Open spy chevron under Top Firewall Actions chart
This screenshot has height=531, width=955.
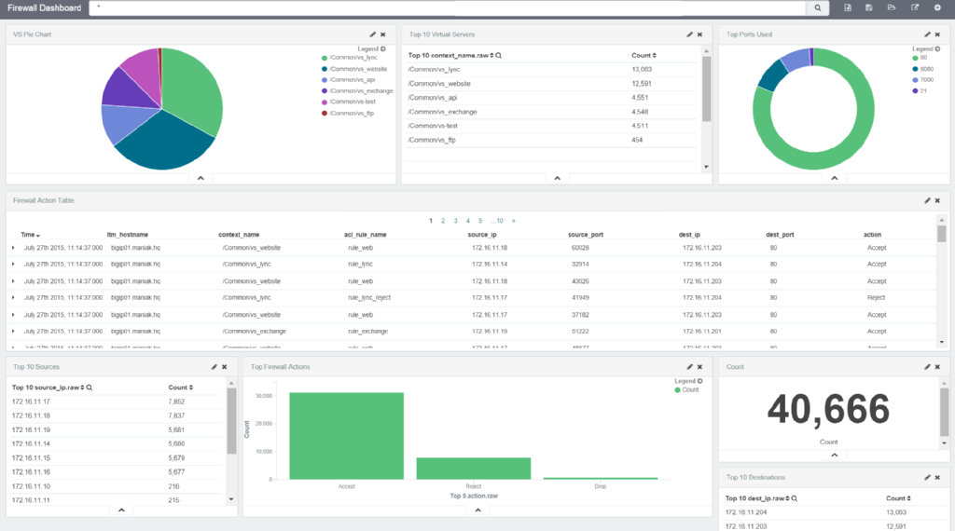click(477, 511)
